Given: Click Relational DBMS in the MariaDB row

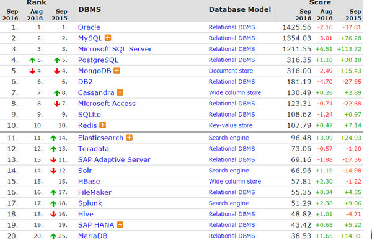Looking at the screenshot, I should 232,236.
